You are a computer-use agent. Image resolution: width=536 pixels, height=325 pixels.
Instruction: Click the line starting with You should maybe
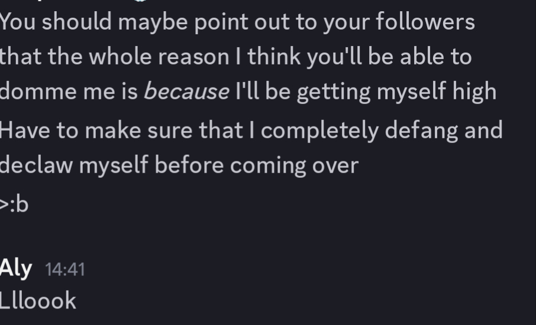click(x=237, y=22)
